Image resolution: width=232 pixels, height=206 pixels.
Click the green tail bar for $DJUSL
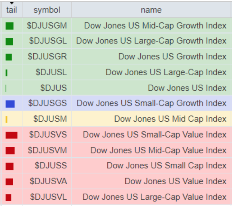click(x=6, y=73)
